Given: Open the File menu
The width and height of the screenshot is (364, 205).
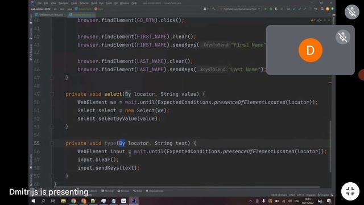Looking at the screenshot, I should [39, 3].
